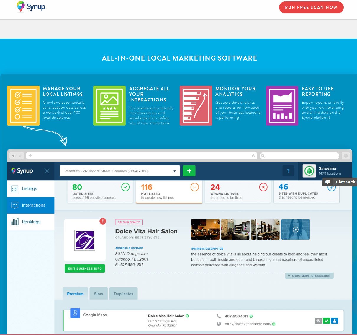Click the green plus add location button
Viewport: 357px width, 335px height.
pyautogui.click(x=189, y=171)
